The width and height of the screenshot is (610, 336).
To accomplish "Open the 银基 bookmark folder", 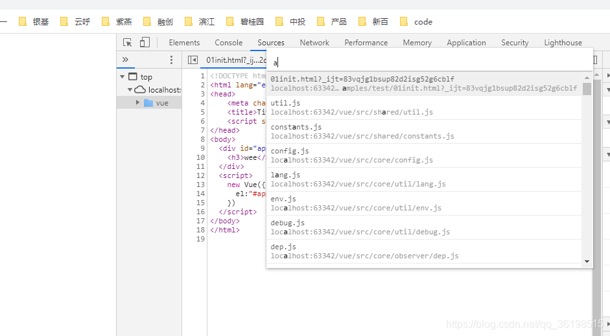I will click(34, 22).
